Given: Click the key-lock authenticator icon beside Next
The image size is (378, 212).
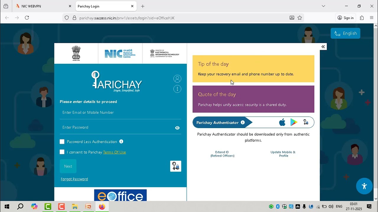Looking at the screenshot, I should click(x=176, y=166).
